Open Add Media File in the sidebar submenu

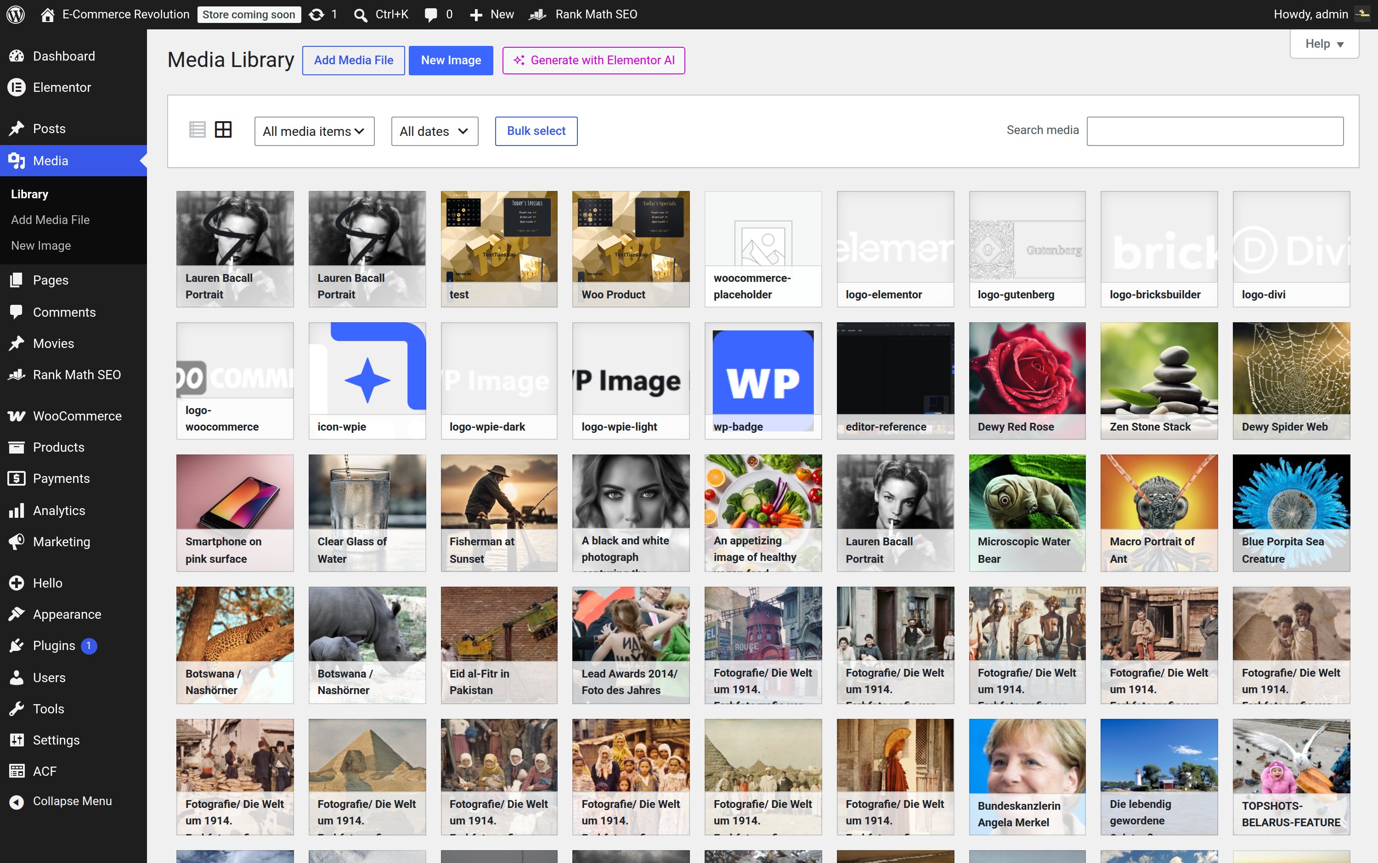pos(50,220)
